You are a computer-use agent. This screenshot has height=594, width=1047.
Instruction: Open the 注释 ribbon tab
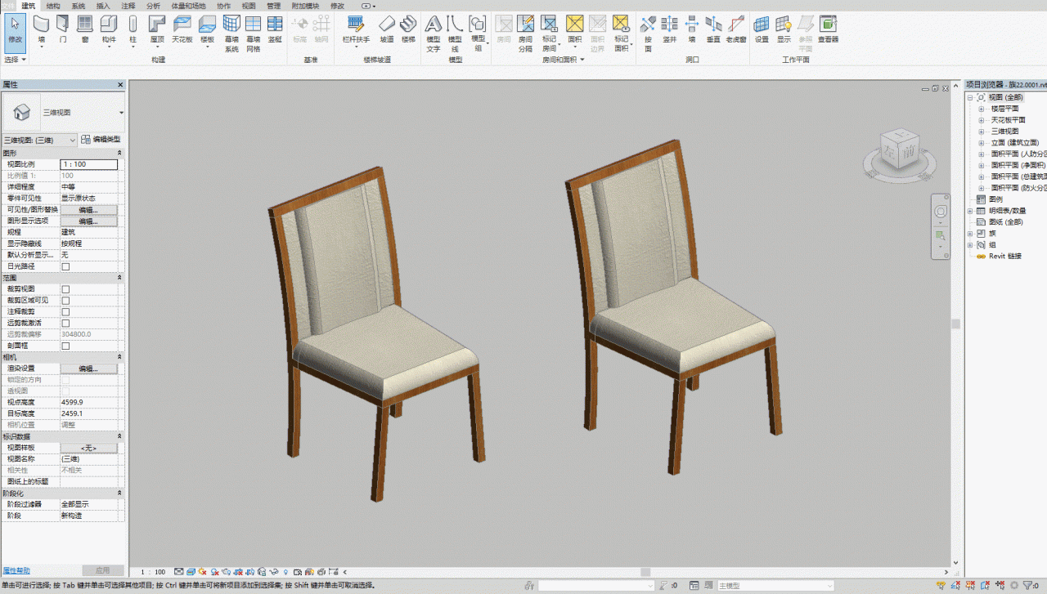[128, 6]
